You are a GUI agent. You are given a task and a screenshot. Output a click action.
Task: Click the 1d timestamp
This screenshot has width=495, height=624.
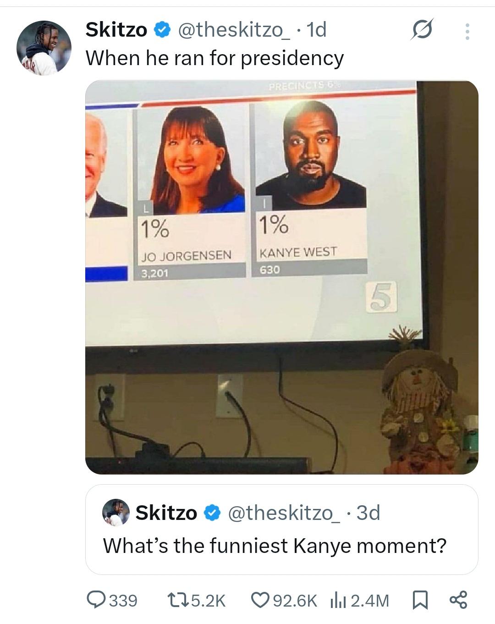click(316, 30)
